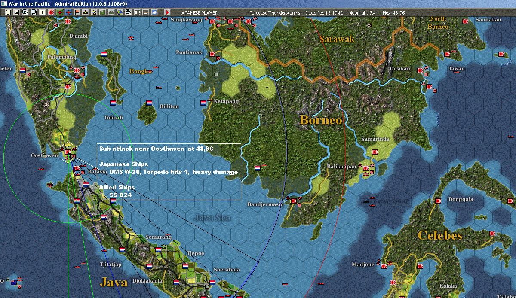Select the Dutch flag west of Ketapang
Viewport: 516px width, 298px height.
203,103
